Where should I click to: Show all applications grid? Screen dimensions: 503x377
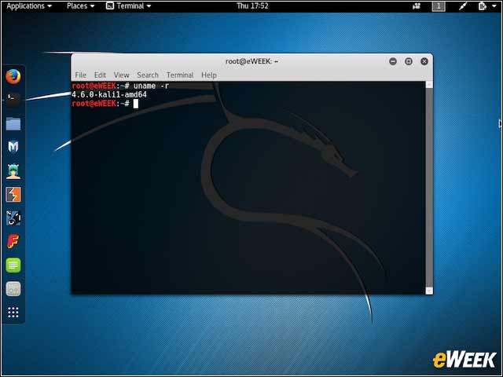point(13,313)
